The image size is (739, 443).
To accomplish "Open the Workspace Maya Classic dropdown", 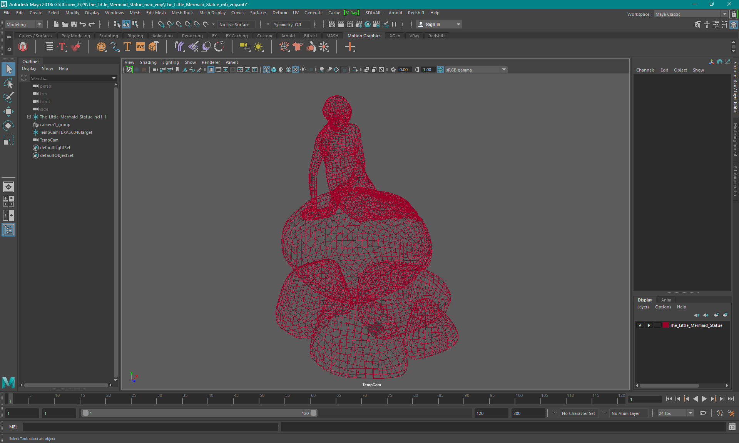I will 691,14.
